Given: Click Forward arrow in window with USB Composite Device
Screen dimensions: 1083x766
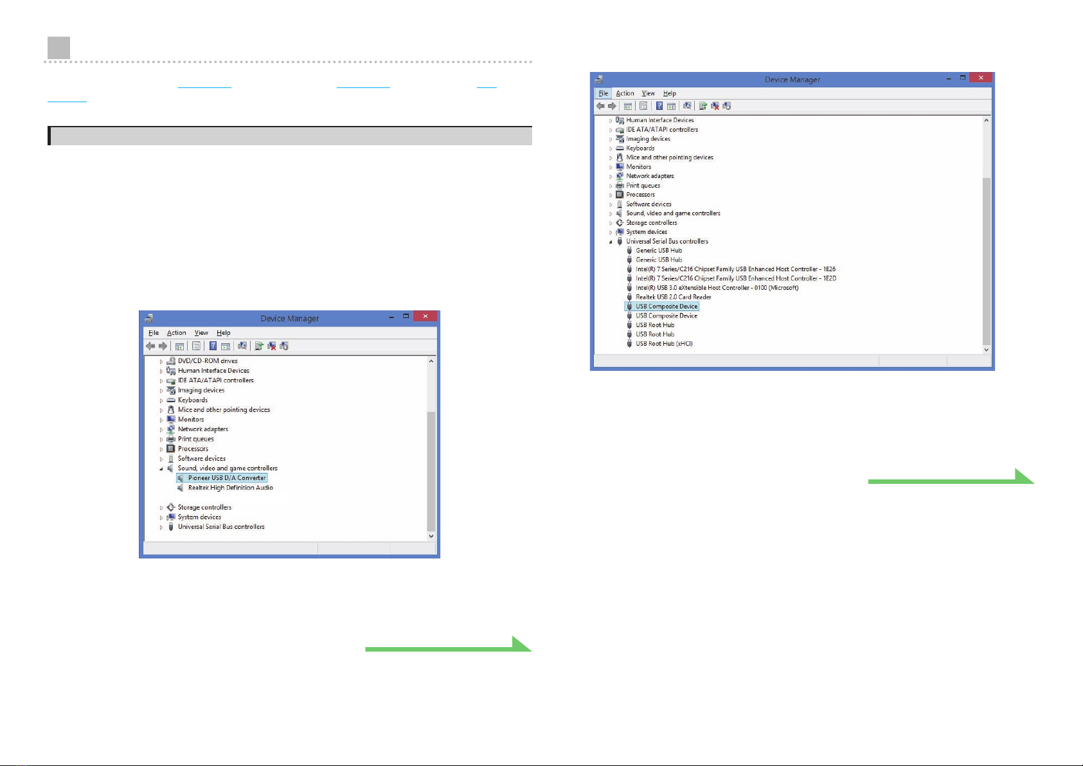Looking at the screenshot, I should (612, 106).
